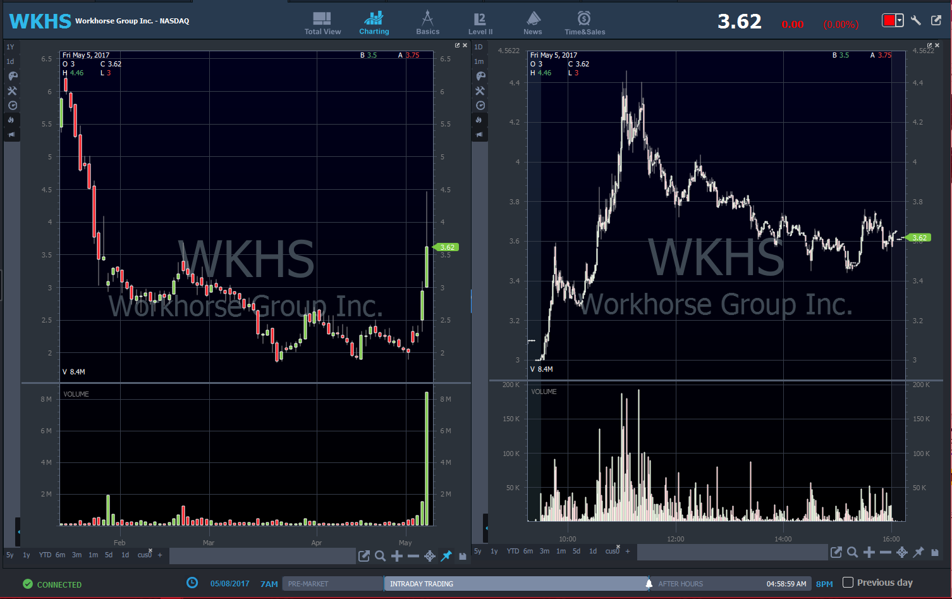
Task: Enable the Previous day checkbox
Action: click(x=848, y=583)
